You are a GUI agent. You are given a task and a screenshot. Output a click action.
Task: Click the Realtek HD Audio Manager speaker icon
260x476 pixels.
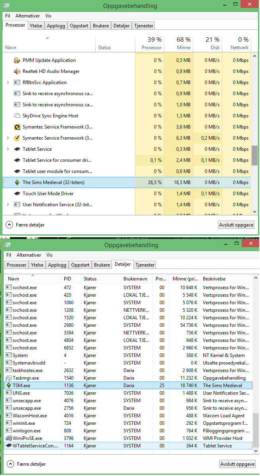tap(17, 71)
